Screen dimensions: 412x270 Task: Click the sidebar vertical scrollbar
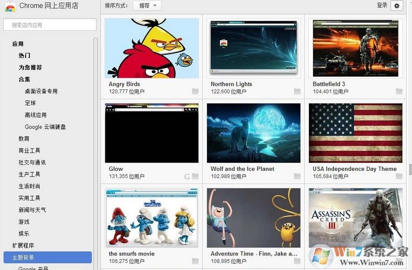point(95,151)
